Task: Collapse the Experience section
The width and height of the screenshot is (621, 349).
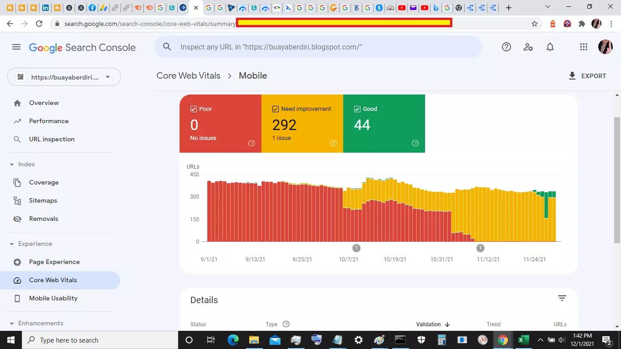Action: tap(12, 244)
